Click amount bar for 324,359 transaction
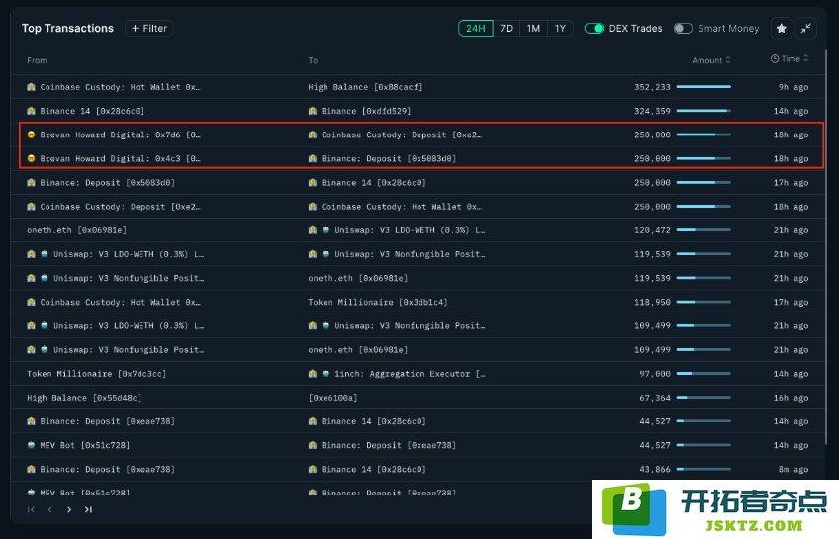Viewport: 839px width, 539px height. (703, 111)
